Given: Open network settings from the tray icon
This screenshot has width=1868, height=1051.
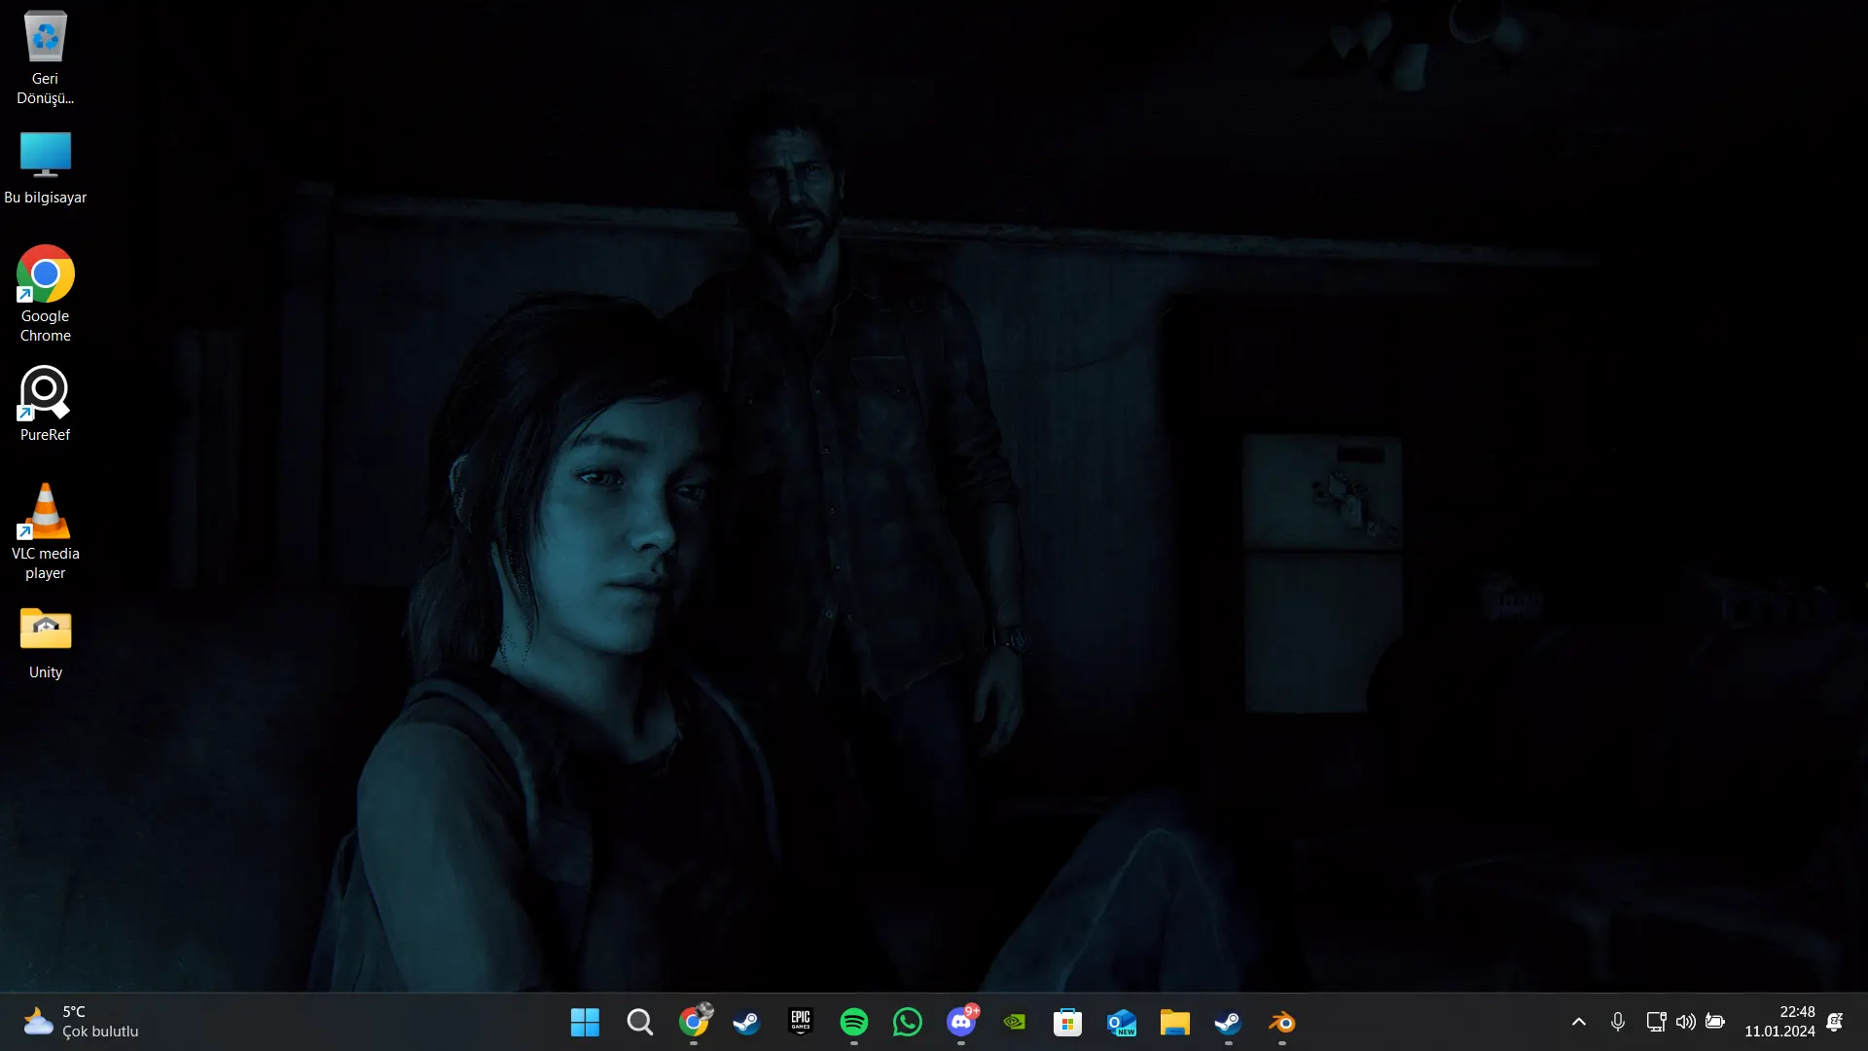Looking at the screenshot, I should pyautogui.click(x=1656, y=1022).
